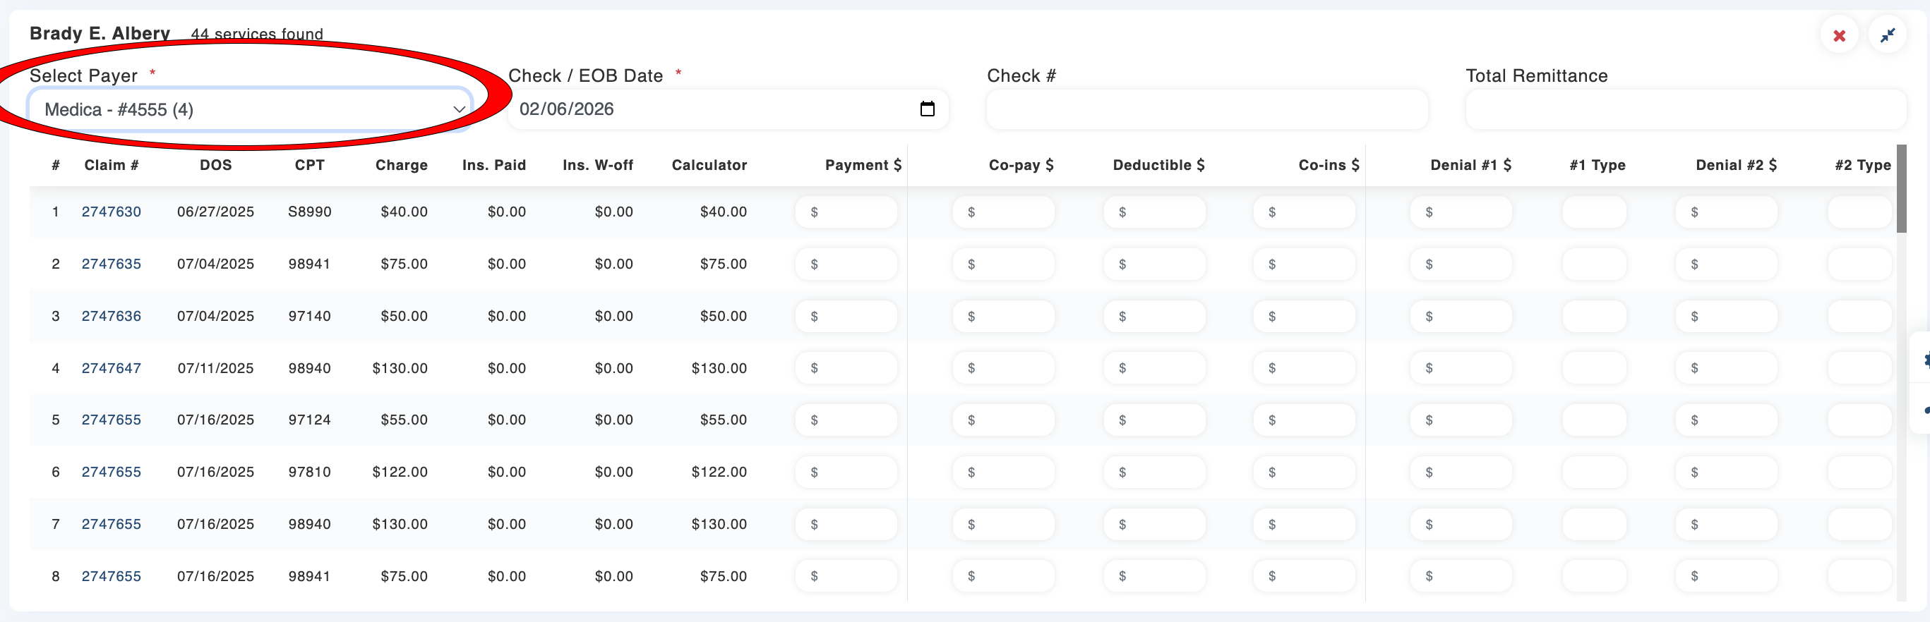Click the #1 Type field in row 1
This screenshot has width=1930, height=622.
[x=1593, y=212]
